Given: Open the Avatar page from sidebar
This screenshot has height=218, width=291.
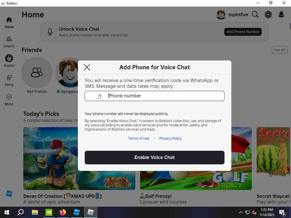Looking at the screenshot, I should point(9,61).
